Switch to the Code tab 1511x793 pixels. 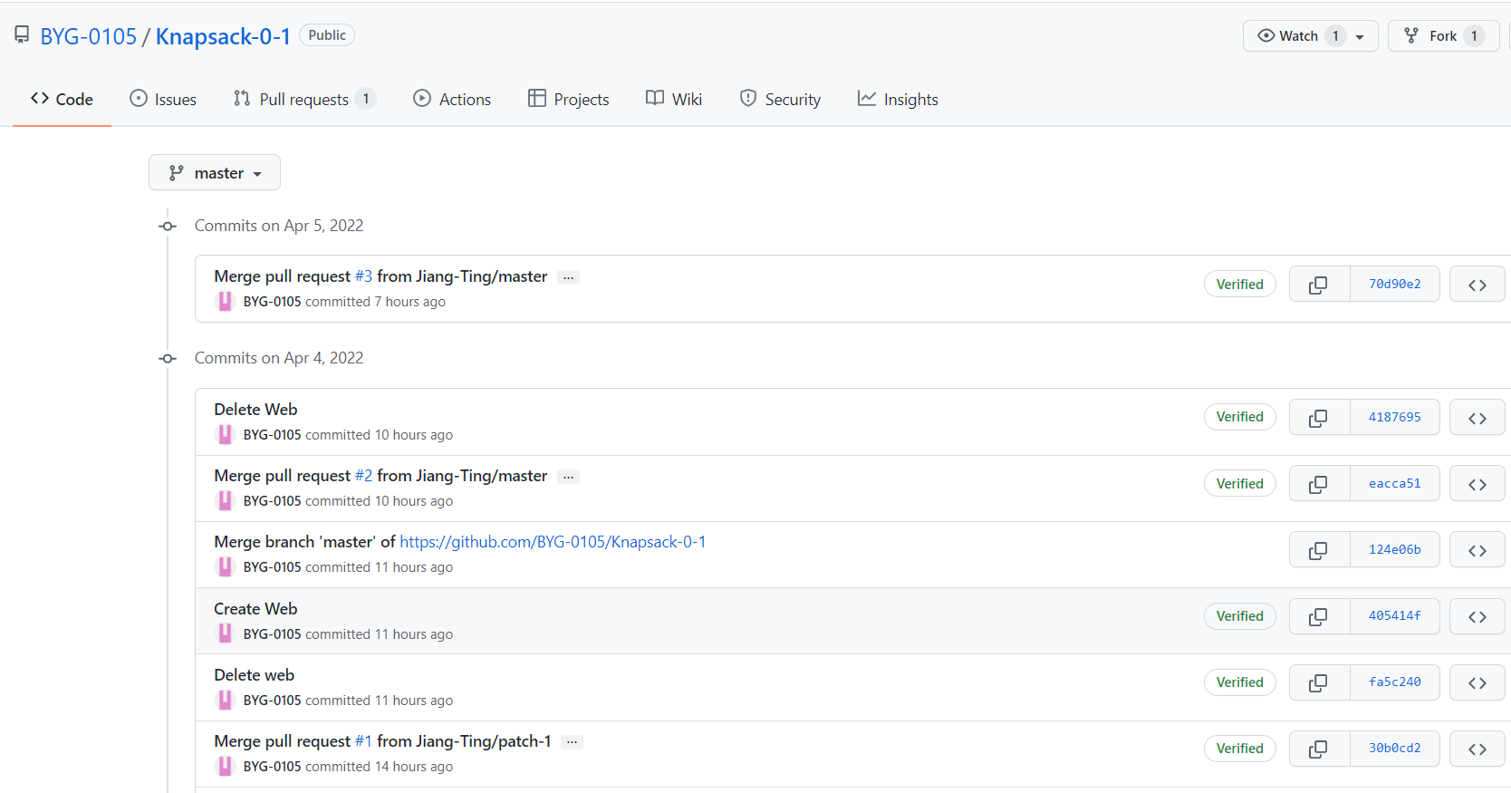62,99
